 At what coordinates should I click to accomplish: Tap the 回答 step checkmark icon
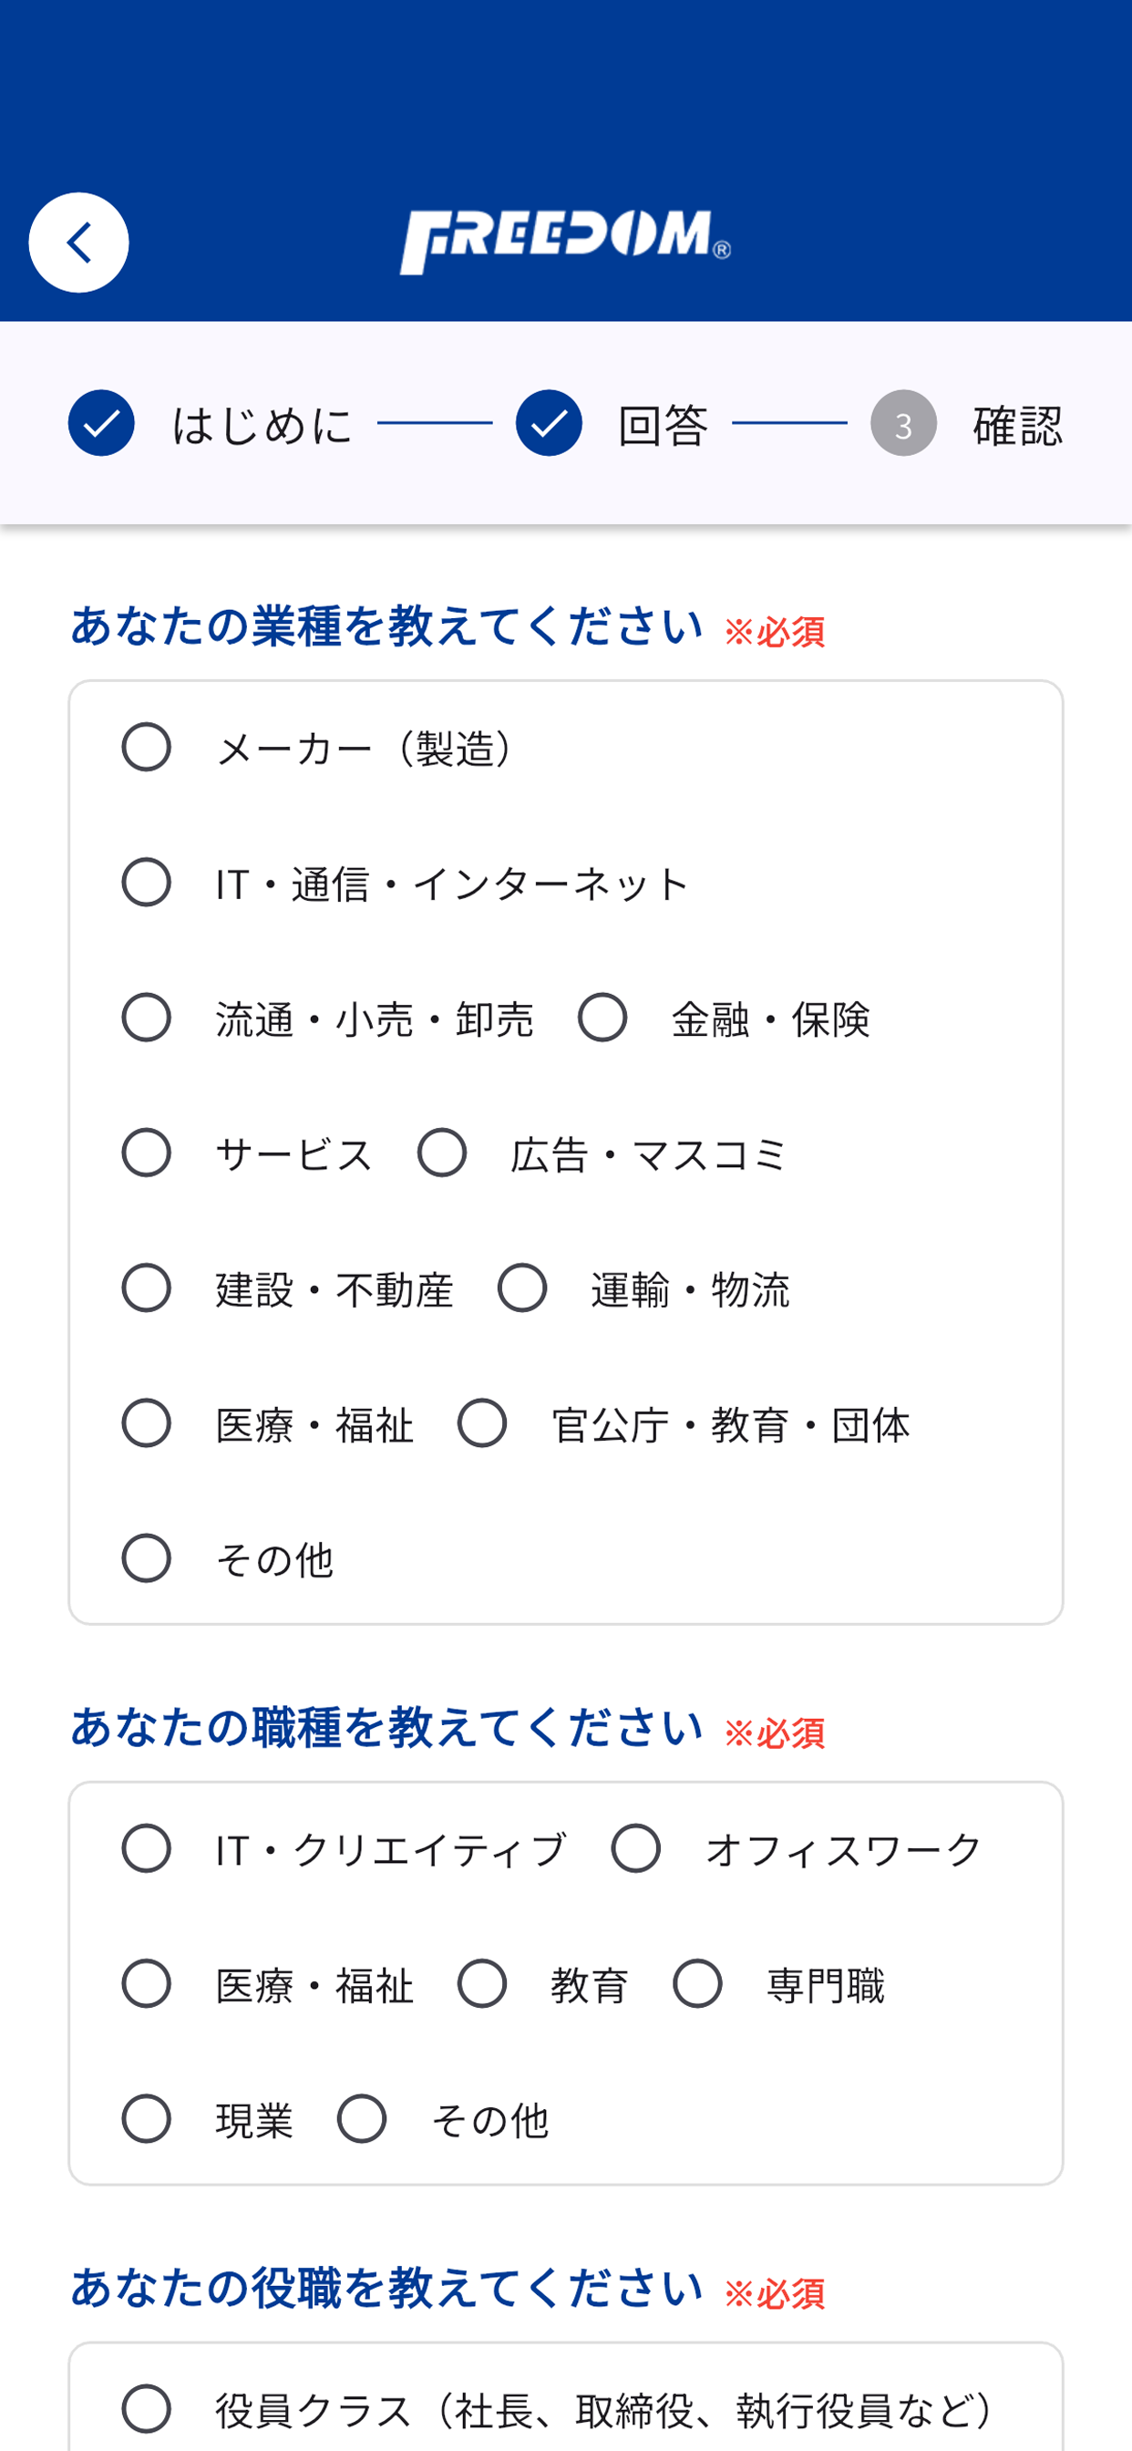click(549, 423)
